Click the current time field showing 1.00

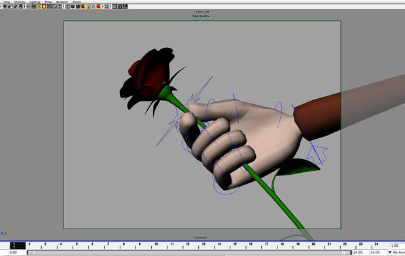tap(397, 246)
